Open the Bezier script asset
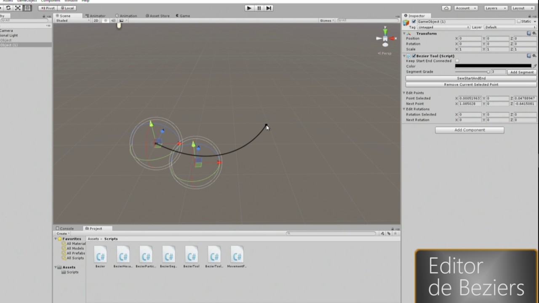 (100, 257)
